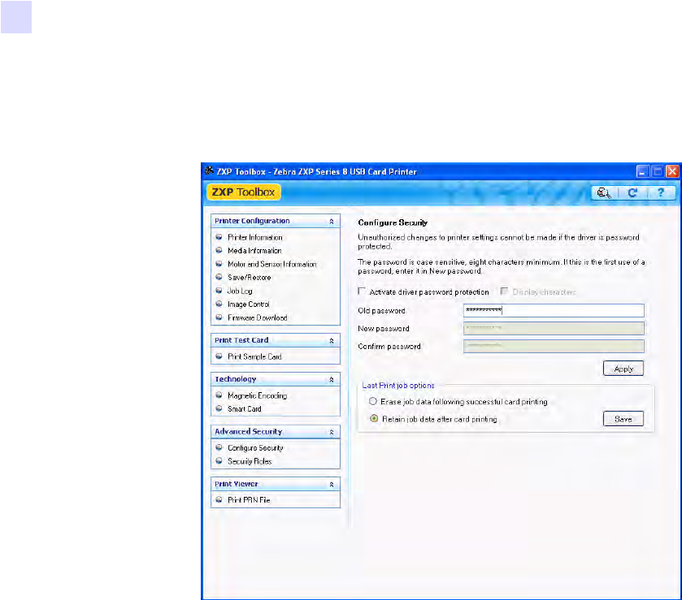Click the printer search magnifier icon
682x600 pixels.
[x=604, y=193]
